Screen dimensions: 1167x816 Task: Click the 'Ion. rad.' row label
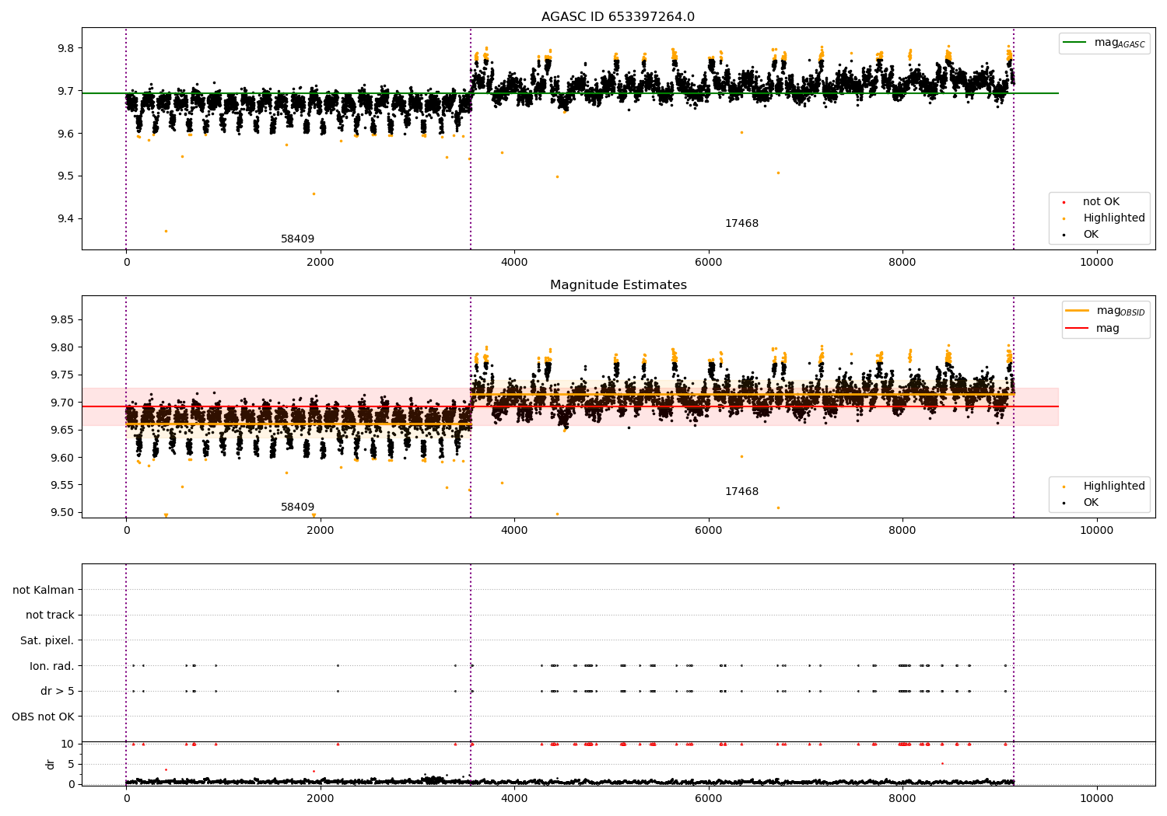click(52, 667)
